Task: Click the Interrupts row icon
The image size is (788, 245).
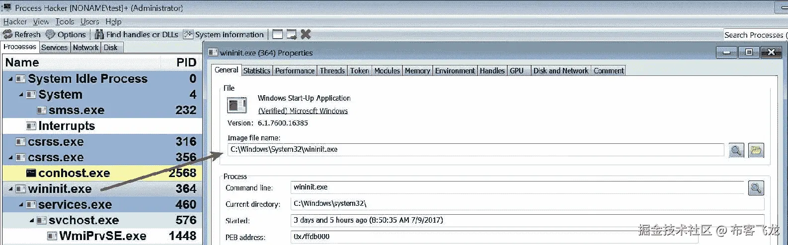Action: (31, 126)
